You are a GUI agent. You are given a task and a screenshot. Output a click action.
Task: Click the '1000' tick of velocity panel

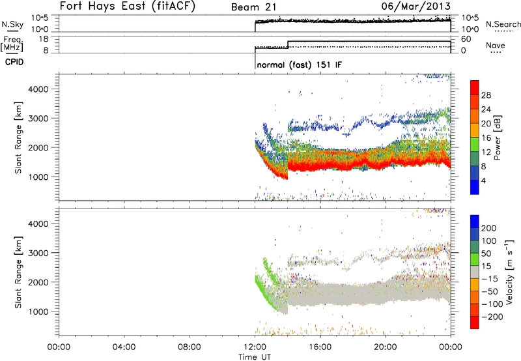point(38,311)
